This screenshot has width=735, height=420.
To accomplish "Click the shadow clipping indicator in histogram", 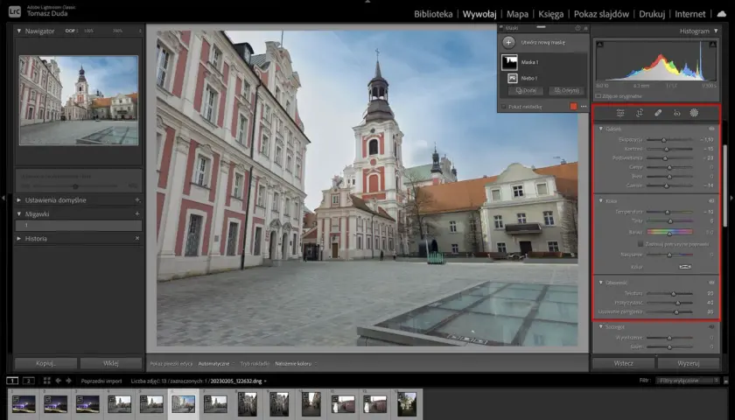I will [600, 44].
